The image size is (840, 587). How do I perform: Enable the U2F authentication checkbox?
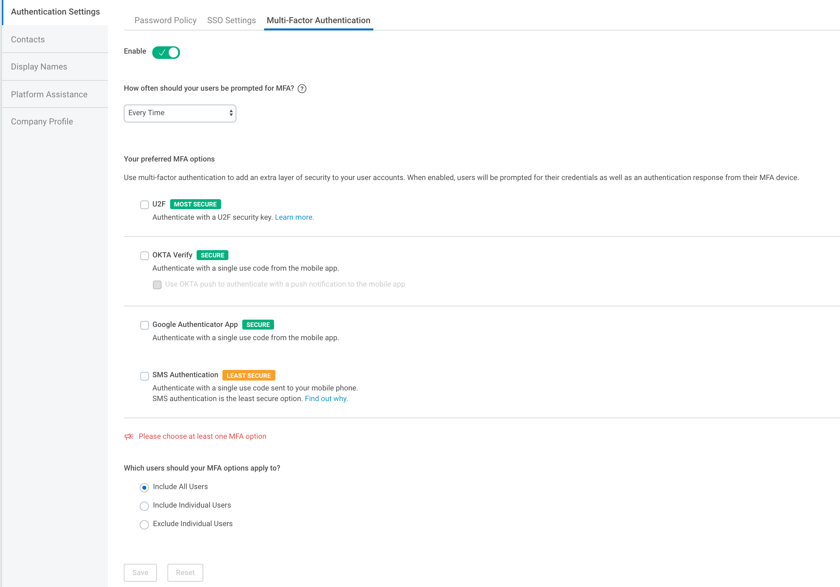144,204
